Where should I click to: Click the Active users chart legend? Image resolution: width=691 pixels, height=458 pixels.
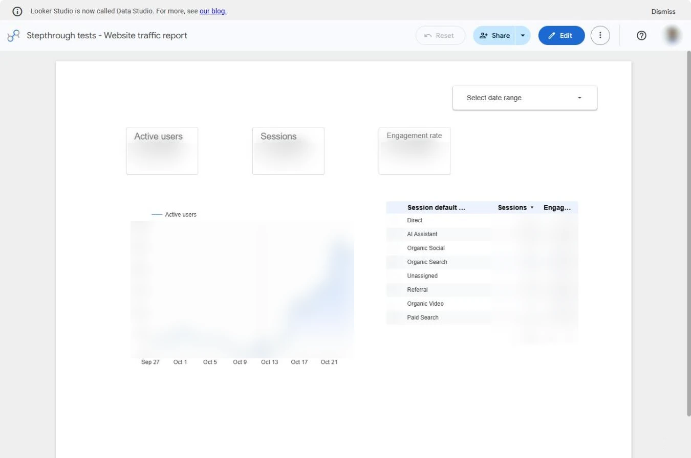click(174, 215)
